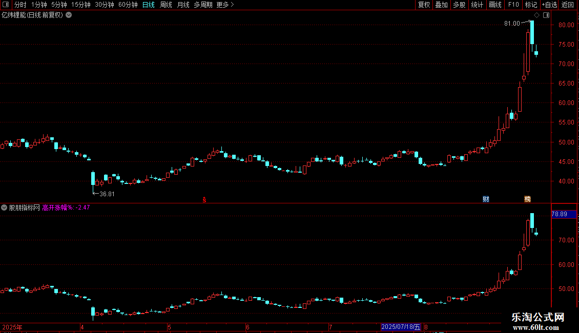Click the 榜 ranking marker icon

528,199
